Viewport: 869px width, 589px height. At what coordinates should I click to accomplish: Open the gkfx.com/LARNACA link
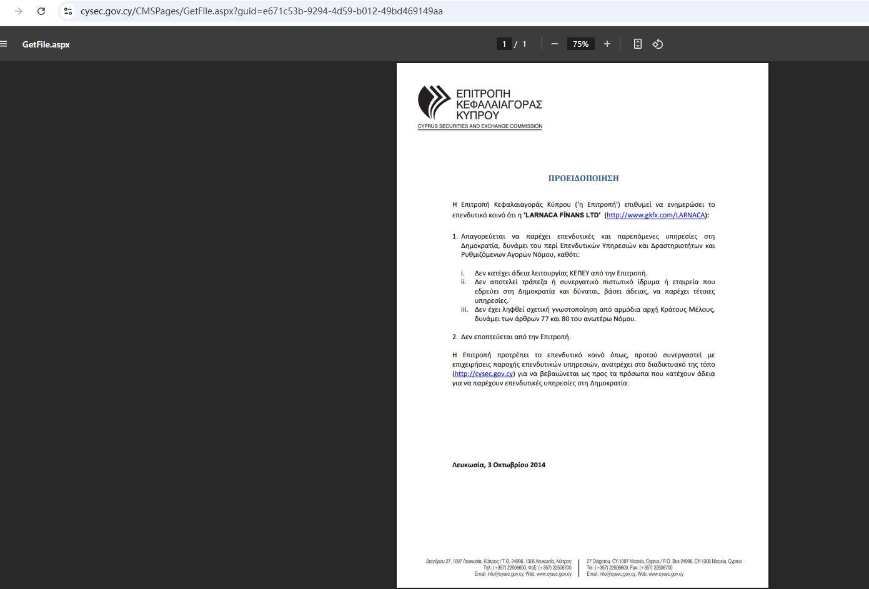655,215
